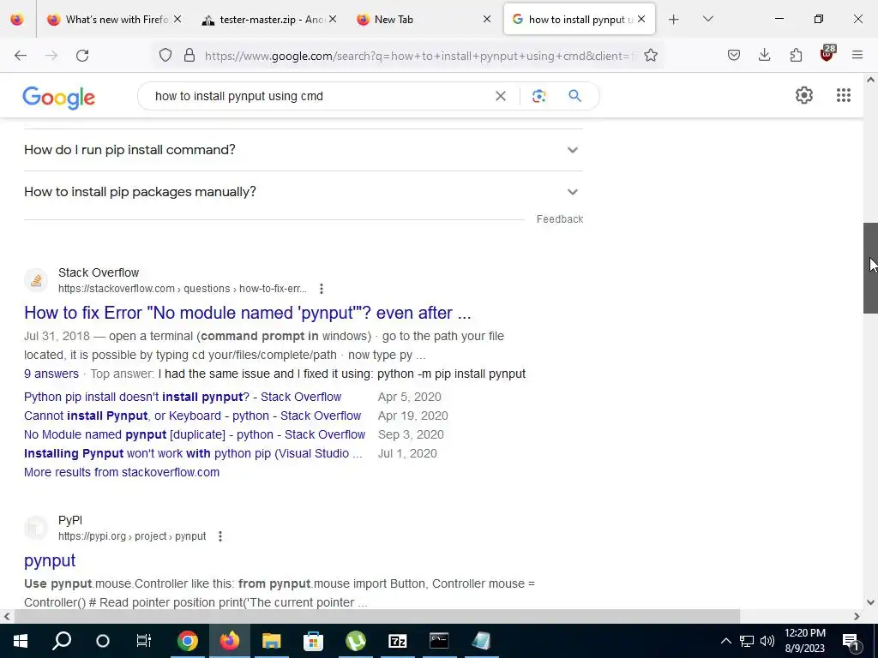Go back to the previous page

coord(21,56)
